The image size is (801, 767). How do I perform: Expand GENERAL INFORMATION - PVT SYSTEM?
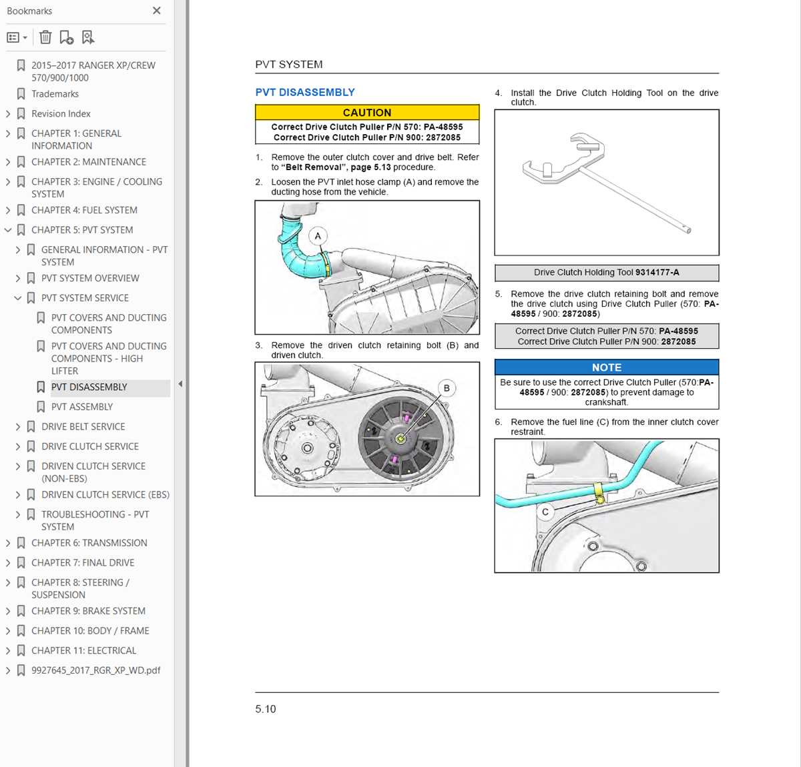pyautogui.click(x=18, y=249)
